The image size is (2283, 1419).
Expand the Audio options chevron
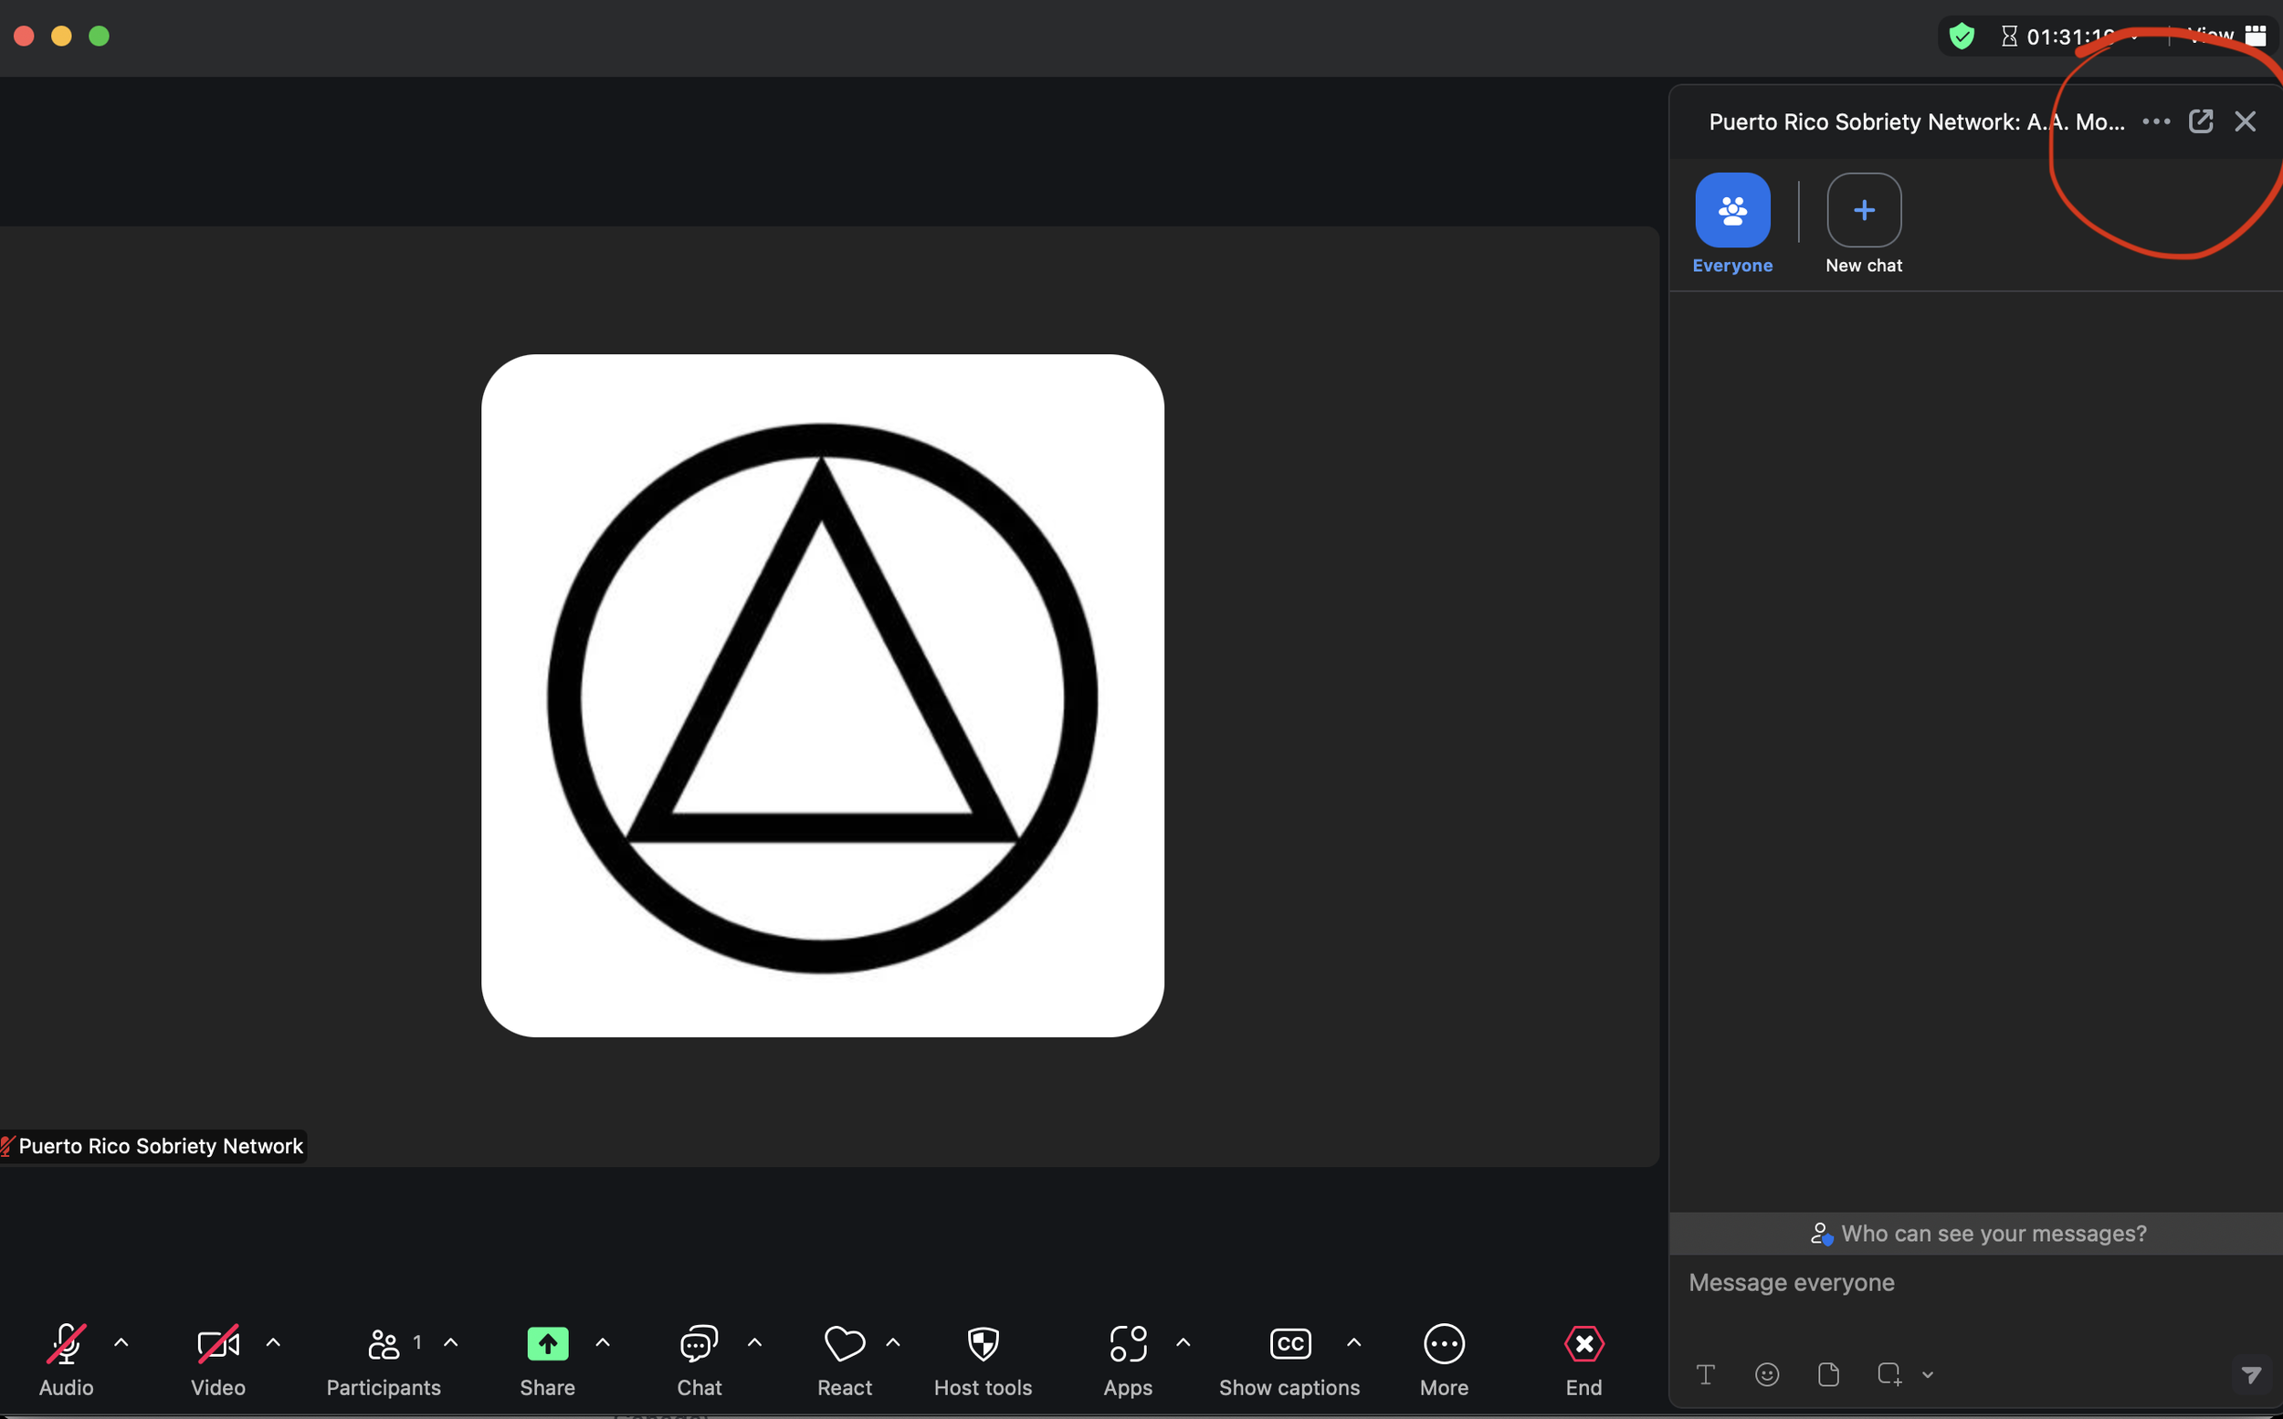(121, 1343)
